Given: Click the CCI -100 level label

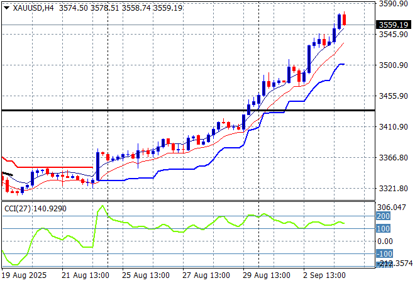Looking at the screenshot, I should [385, 253].
